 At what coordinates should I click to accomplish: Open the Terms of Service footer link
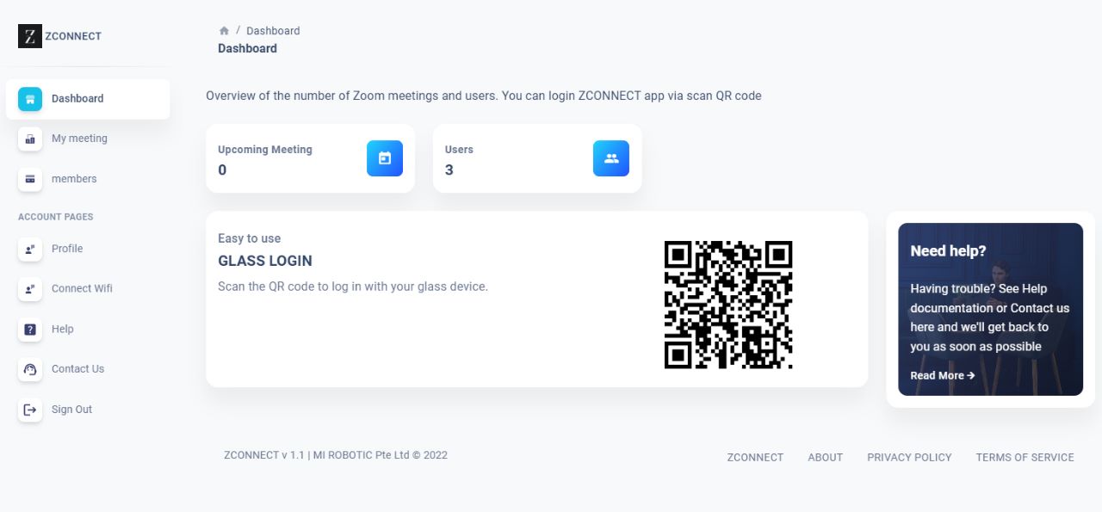coord(1025,458)
